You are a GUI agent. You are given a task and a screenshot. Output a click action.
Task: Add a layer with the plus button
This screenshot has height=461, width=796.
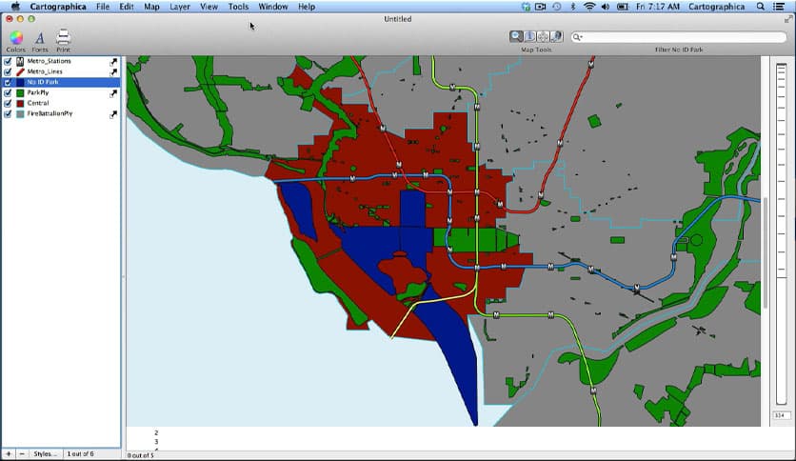9,454
